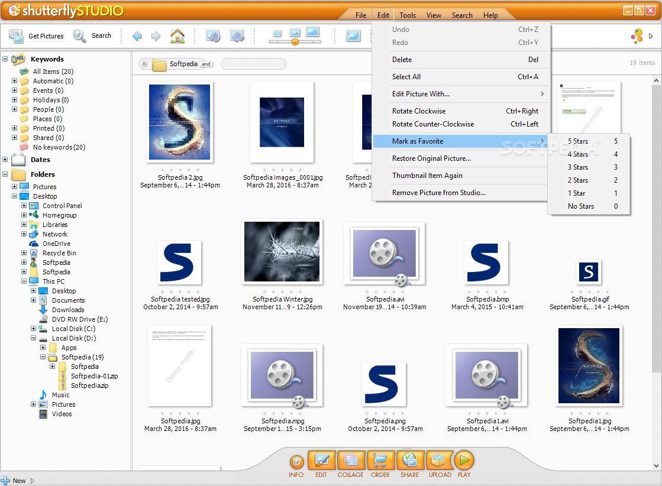Viewport: 662px width, 486px height.
Task: Click the ORDER cart icon
Action: [380, 460]
